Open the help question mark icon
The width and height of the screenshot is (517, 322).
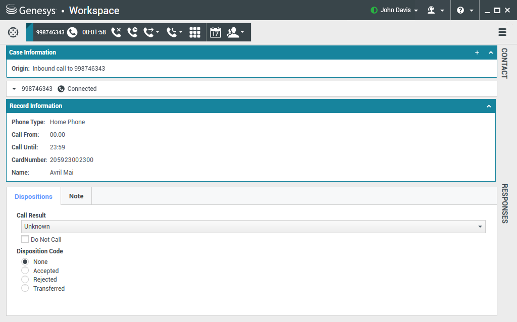(x=460, y=10)
